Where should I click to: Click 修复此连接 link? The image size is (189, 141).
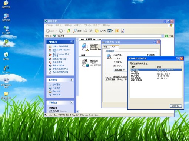57,62
